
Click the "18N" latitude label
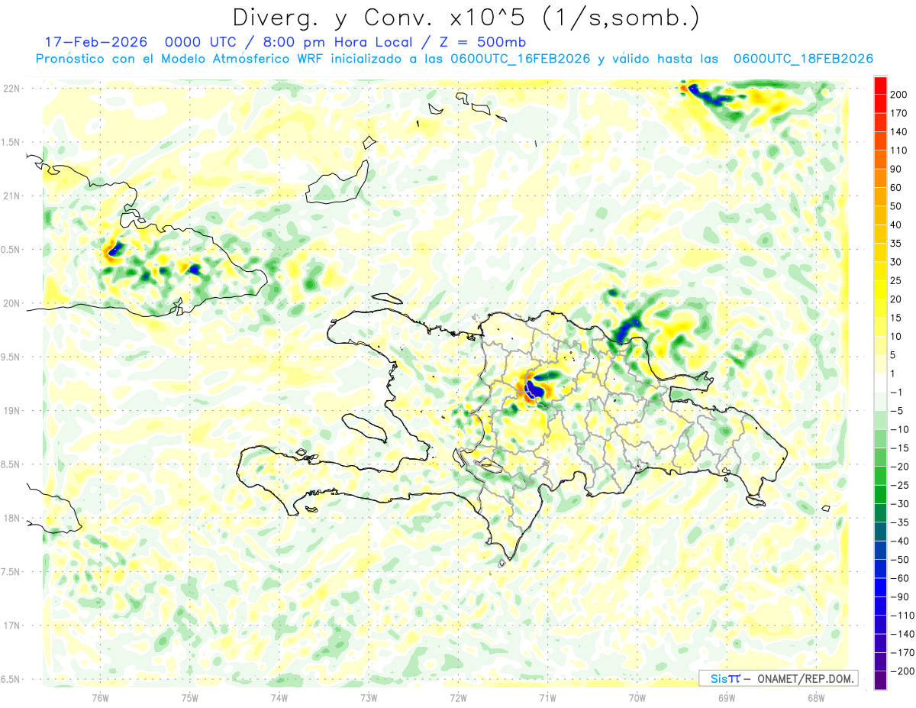click(11, 519)
